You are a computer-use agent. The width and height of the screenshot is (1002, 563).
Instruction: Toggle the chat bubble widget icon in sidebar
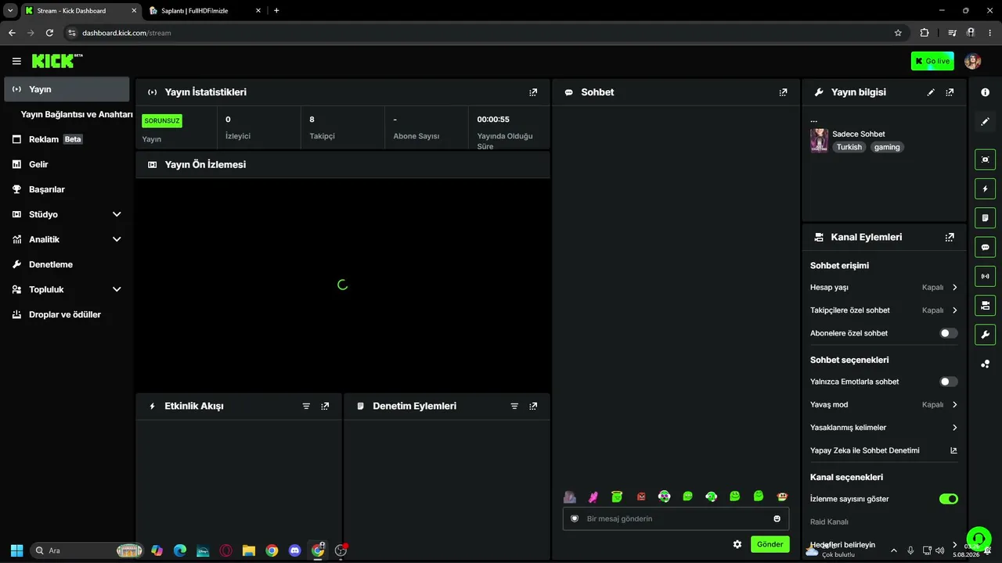(x=985, y=247)
